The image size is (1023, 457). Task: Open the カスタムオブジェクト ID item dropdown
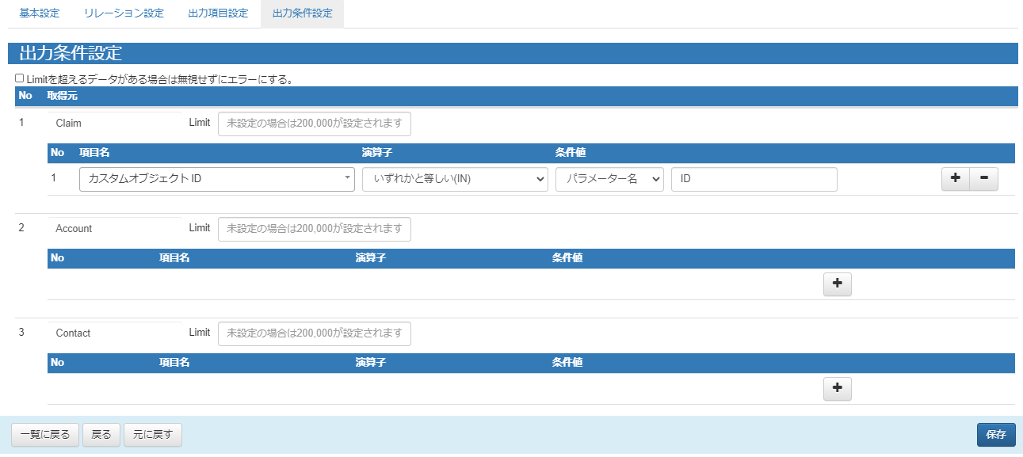217,179
